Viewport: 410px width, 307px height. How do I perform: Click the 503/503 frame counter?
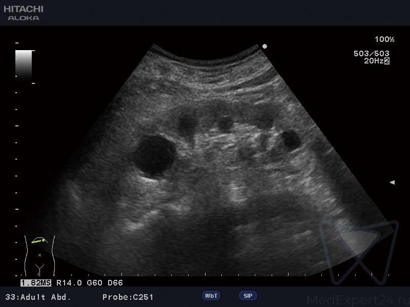click(x=371, y=53)
